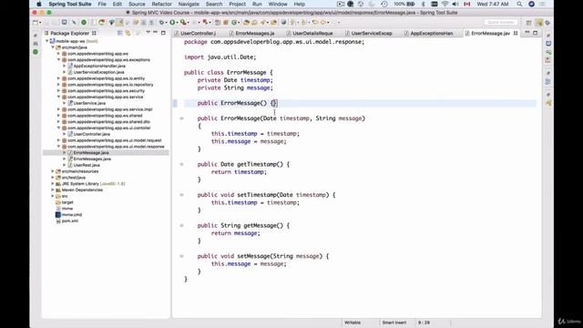This screenshot has width=583, height=328.
Task: Open the dropdown arrow next to Debug button
Action: (166, 23)
